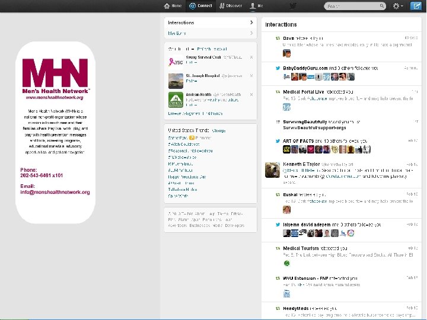Image resolution: width=427 pixels, height=320 pixels.
Task: Open avatar thumbnail under Dave's retweet
Action: 286,53
